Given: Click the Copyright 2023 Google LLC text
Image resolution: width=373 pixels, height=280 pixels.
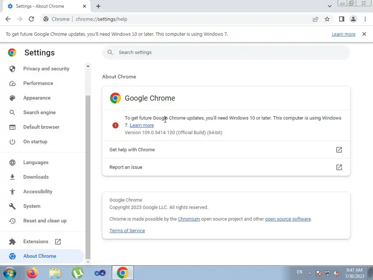Looking at the screenshot, I should coord(159,207).
